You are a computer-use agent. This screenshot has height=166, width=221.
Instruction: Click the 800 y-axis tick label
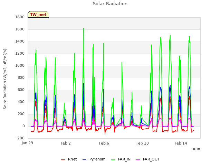pos(21,77)
